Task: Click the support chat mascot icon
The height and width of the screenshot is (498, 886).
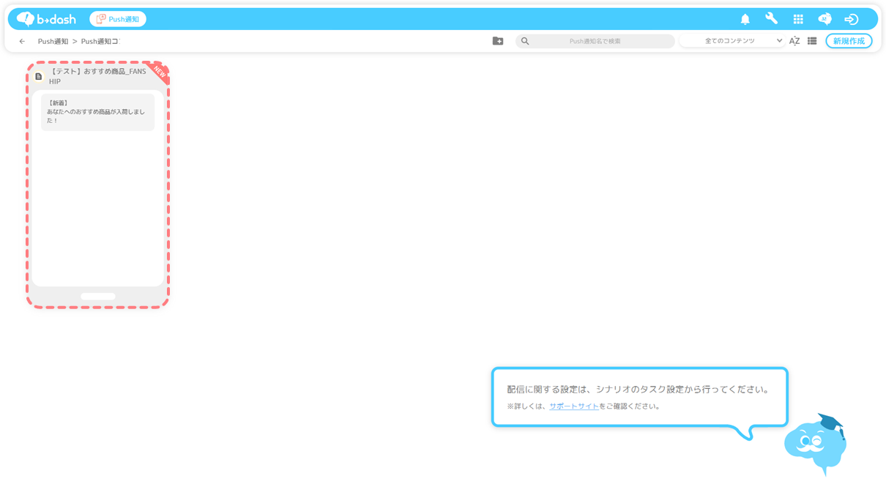Action: click(824, 19)
